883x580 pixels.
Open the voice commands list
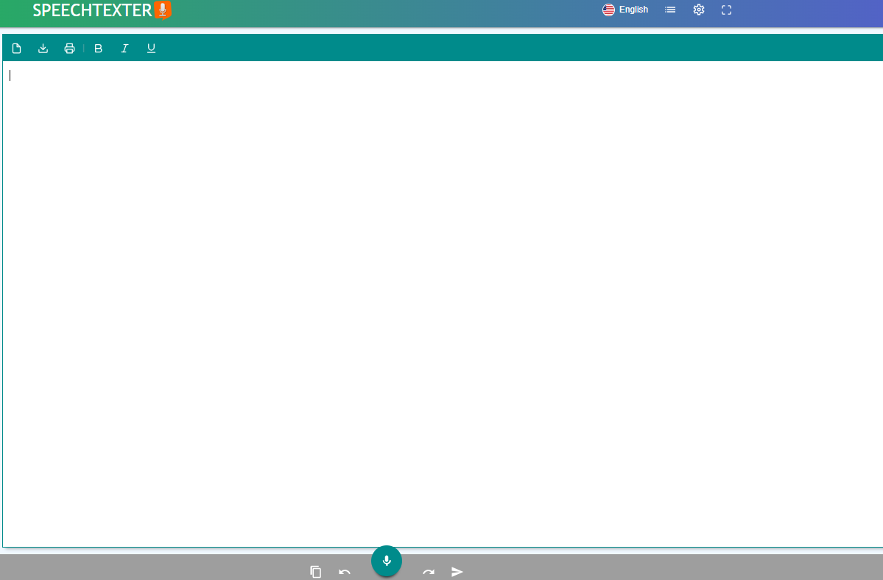tap(669, 10)
